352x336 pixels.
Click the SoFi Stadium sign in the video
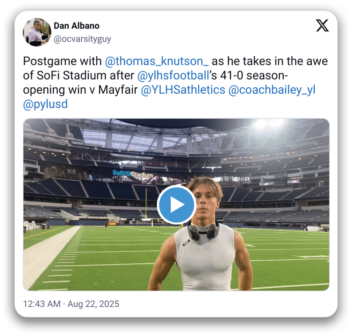click(x=132, y=174)
